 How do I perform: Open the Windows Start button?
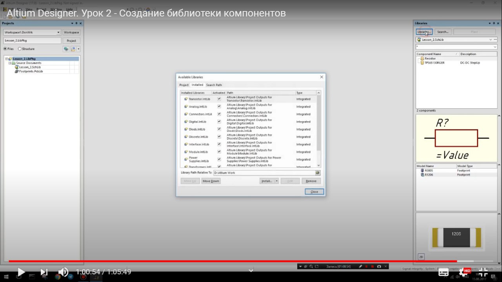click(x=7, y=277)
